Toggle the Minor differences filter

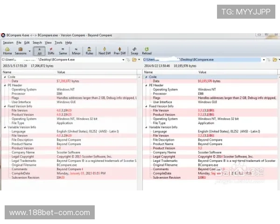click(x=76, y=50)
